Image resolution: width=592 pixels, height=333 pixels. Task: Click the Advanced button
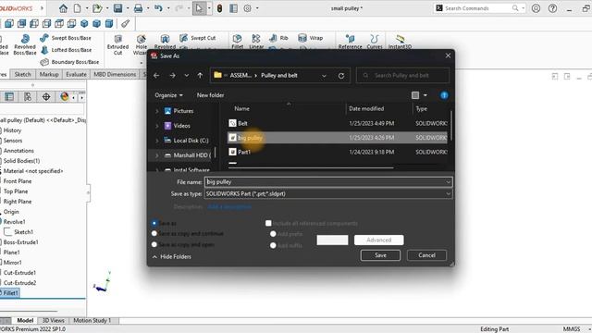(x=378, y=240)
